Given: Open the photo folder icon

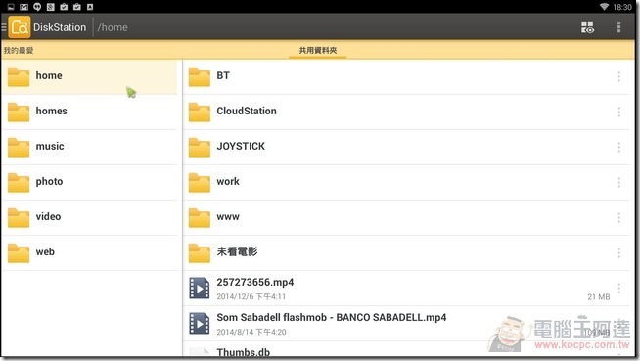Looking at the screenshot, I should tap(19, 182).
